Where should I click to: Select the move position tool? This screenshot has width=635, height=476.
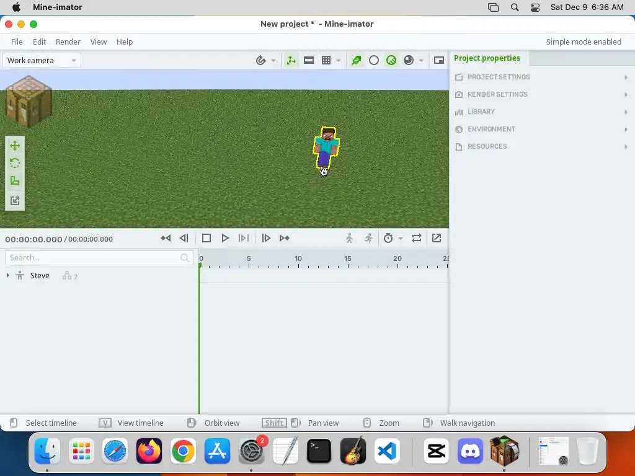point(15,146)
